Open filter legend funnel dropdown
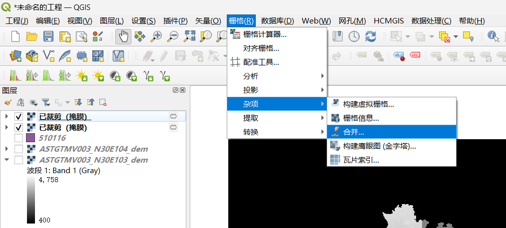Screen dimensions: 506x228 click(46, 103)
